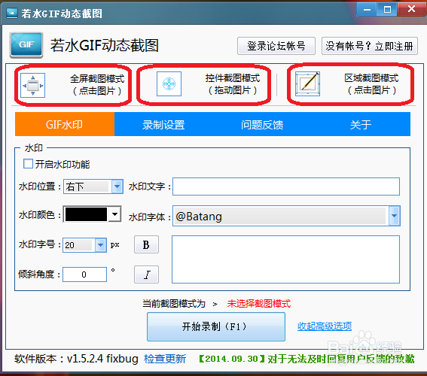Click the 登录论坛帐号 button
427x376 pixels.
point(276,46)
